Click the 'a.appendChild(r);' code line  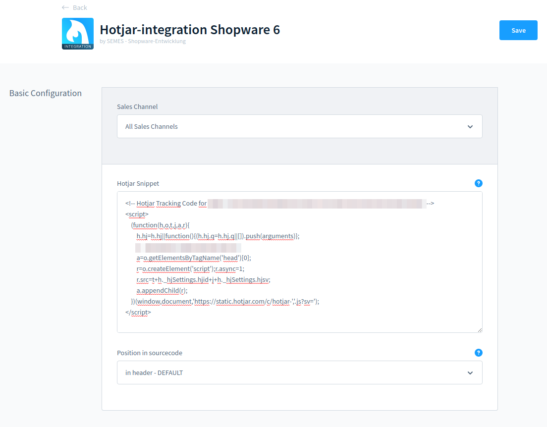tap(162, 291)
